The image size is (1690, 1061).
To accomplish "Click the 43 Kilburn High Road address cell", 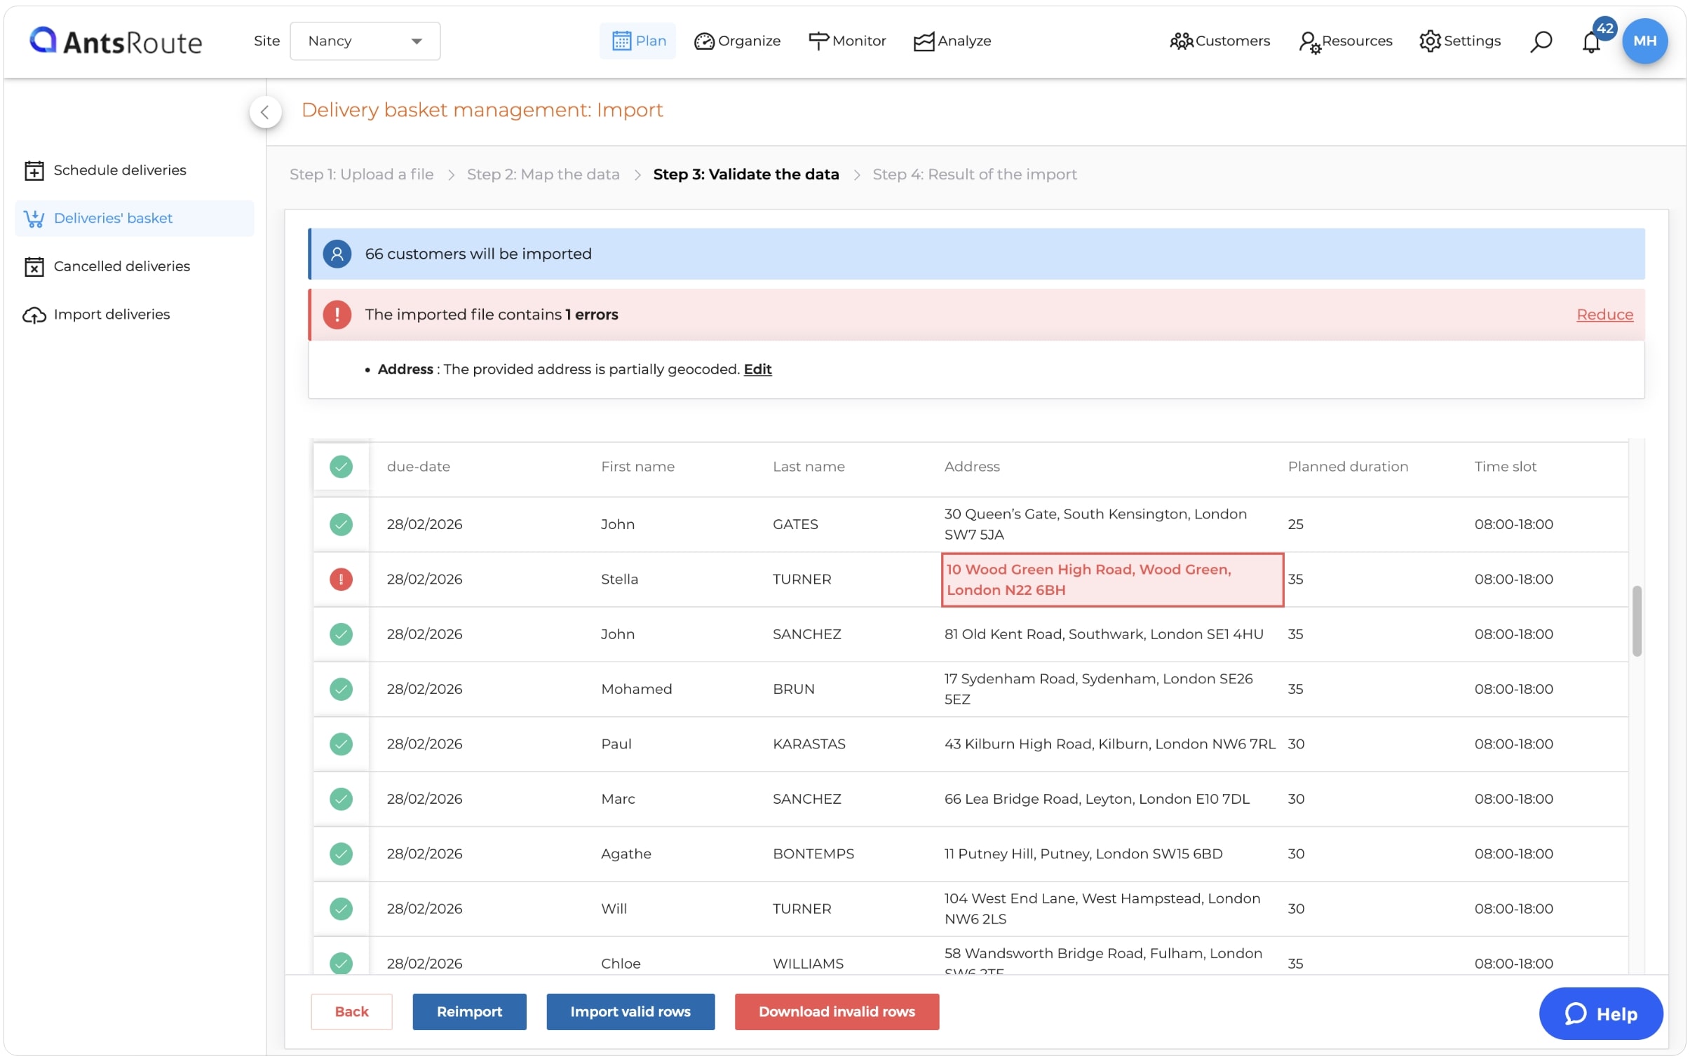I will (x=1109, y=744).
